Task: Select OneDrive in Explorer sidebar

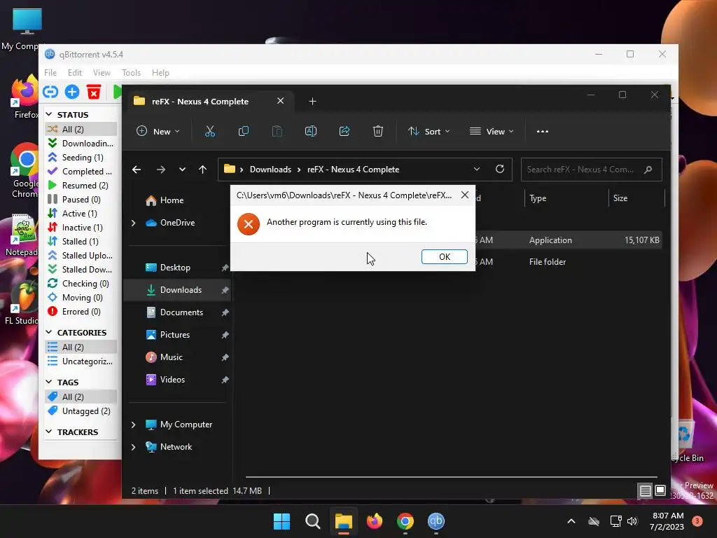Action: point(176,223)
